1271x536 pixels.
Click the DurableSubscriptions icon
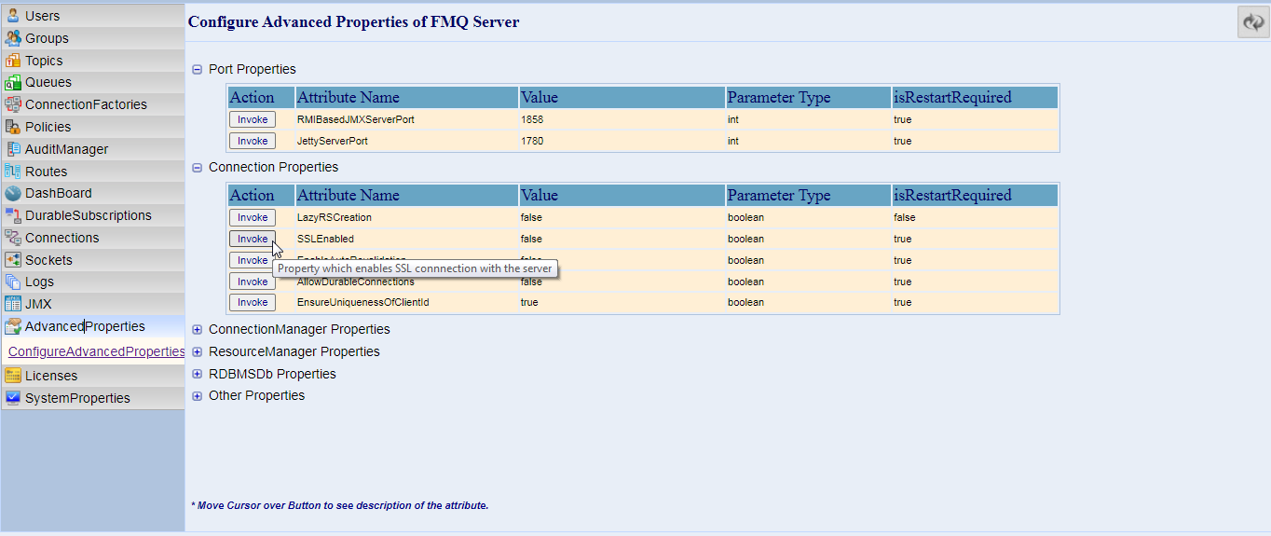(x=12, y=215)
